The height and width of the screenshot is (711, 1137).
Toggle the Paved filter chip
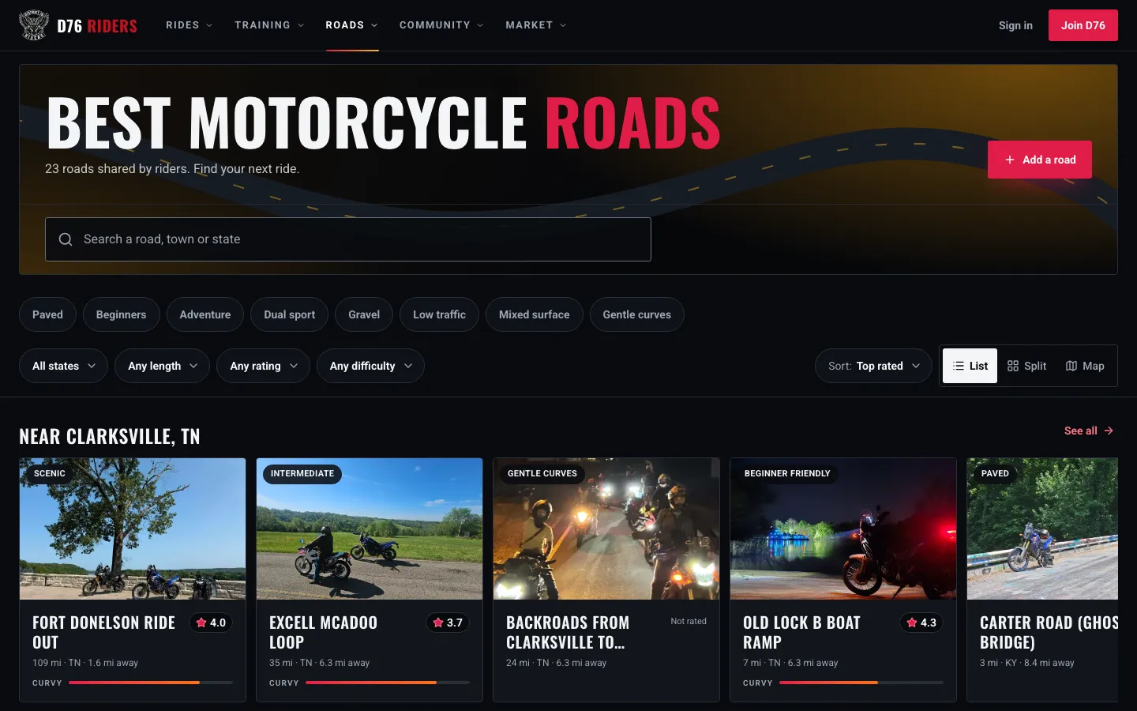click(47, 314)
